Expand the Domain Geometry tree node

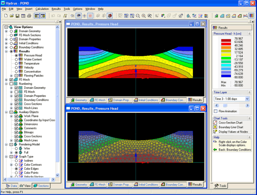coord(6,31)
